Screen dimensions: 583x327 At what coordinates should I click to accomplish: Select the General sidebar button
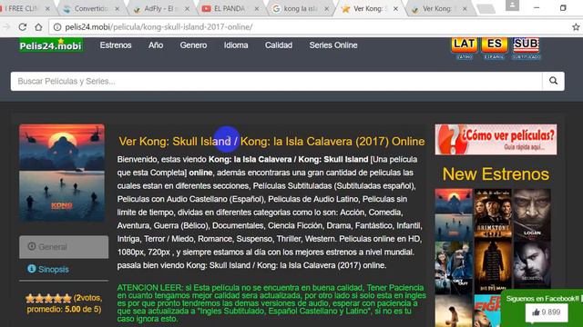(64, 246)
